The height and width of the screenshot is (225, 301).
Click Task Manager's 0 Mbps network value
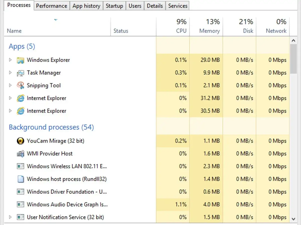[x=277, y=73]
